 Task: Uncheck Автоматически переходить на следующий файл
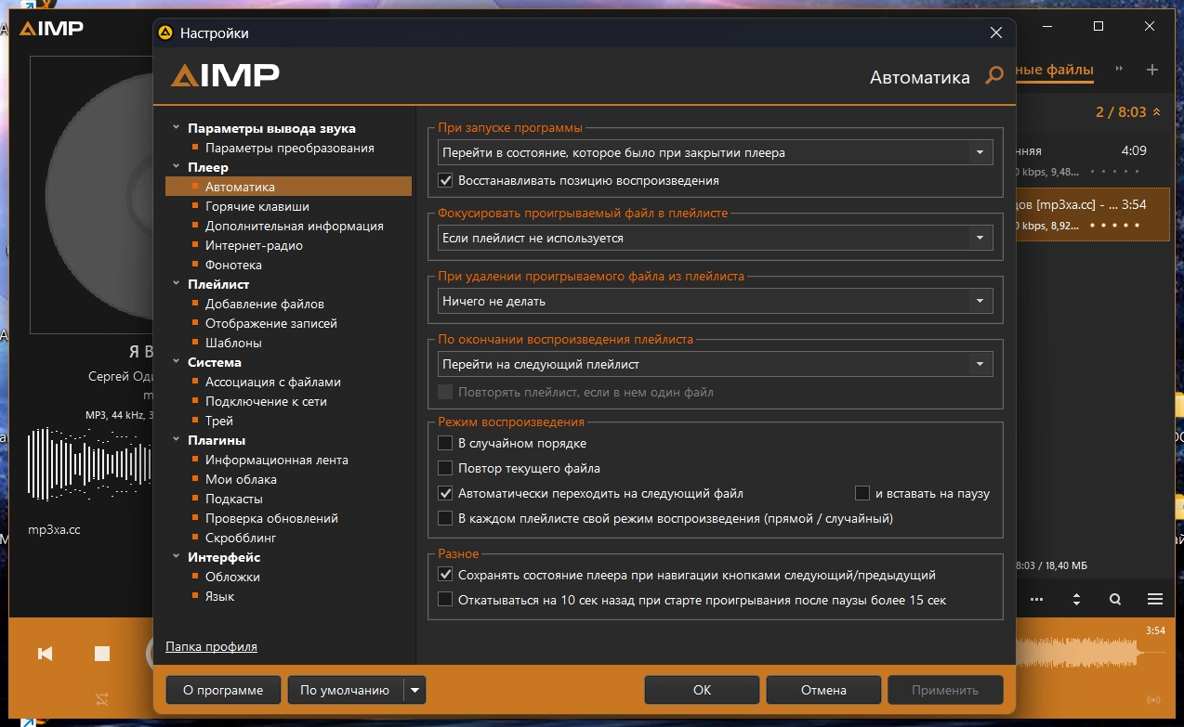pyautogui.click(x=445, y=493)
